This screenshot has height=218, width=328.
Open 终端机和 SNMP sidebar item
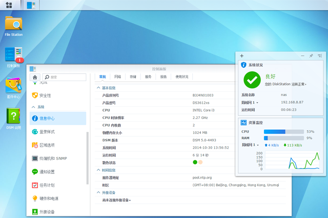coord(58,158)
